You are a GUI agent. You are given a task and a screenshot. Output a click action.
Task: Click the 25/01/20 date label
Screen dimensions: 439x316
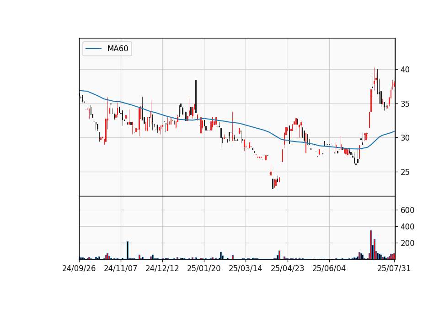[204, 268]
